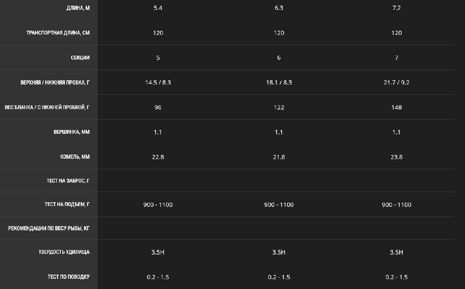The height and width of the screenshot is (289, 465).
Task: Select the 14.5 / 8.3 plug value
Action: 158,83
